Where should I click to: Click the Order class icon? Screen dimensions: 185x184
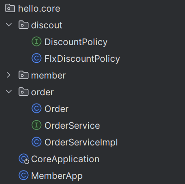tap(37, 109)
